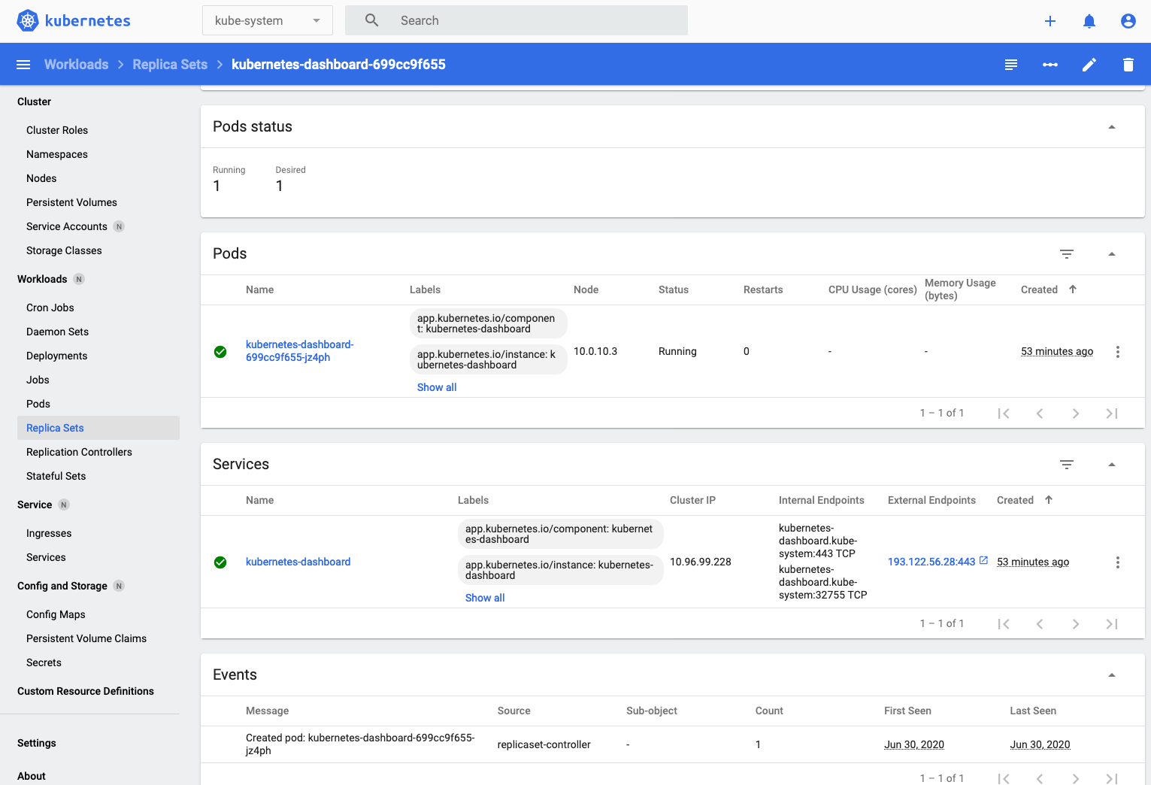Collapse the Pods status card
Viewport: 1151px width, 785px height.
(x=1112, y=127)
